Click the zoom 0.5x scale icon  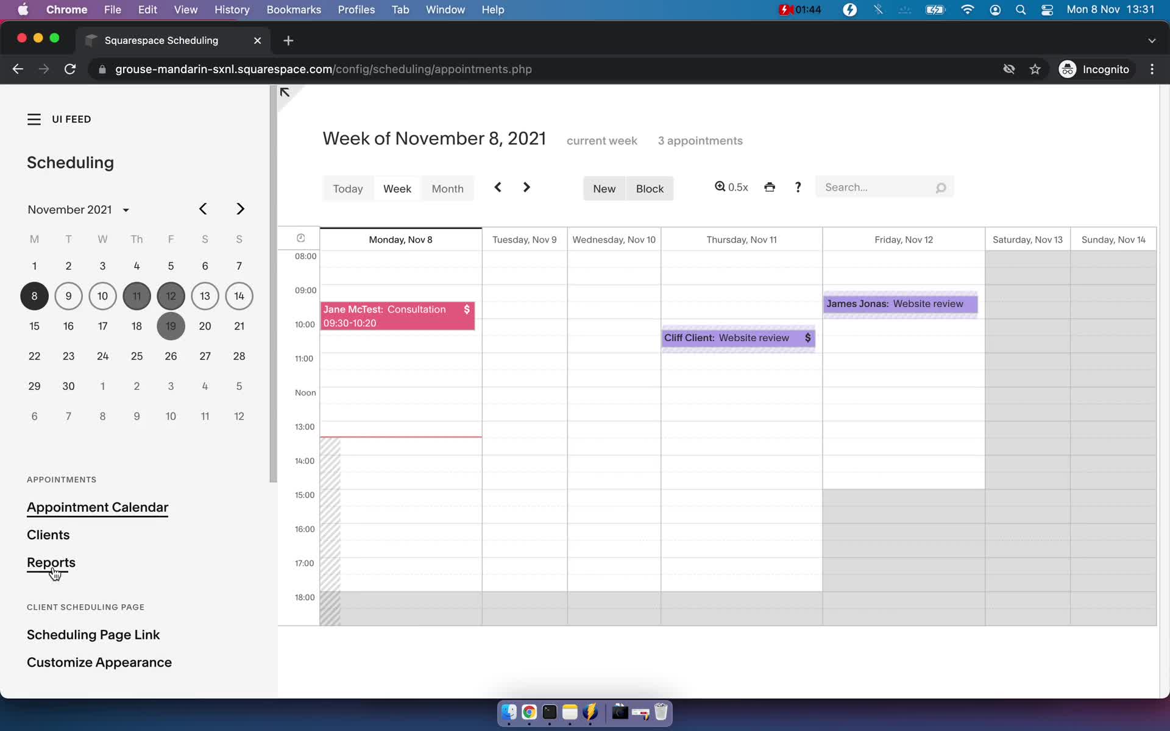coord(731,187)
